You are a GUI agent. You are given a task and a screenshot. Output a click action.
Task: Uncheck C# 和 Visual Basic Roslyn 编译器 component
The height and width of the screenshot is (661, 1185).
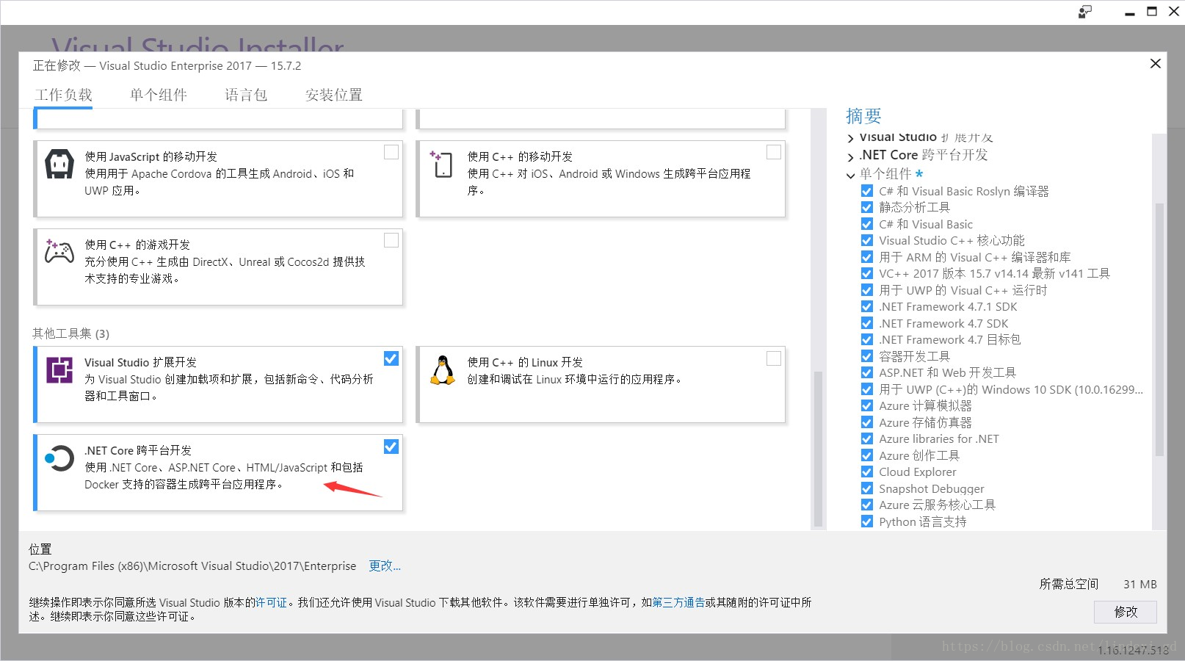[867, 191]
